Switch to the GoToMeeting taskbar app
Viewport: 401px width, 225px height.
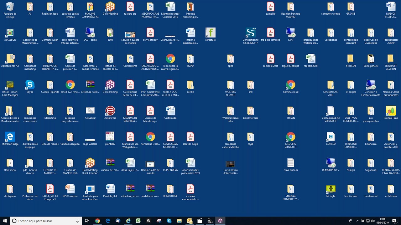pos(220,221)
